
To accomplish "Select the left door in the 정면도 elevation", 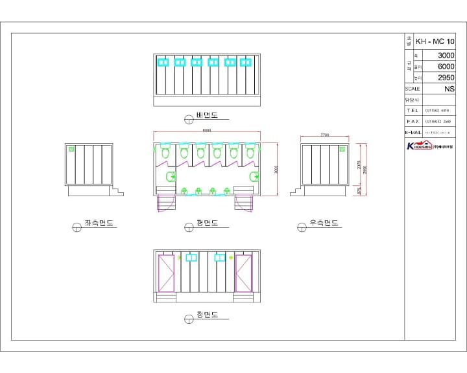I will tap(166, 273).
